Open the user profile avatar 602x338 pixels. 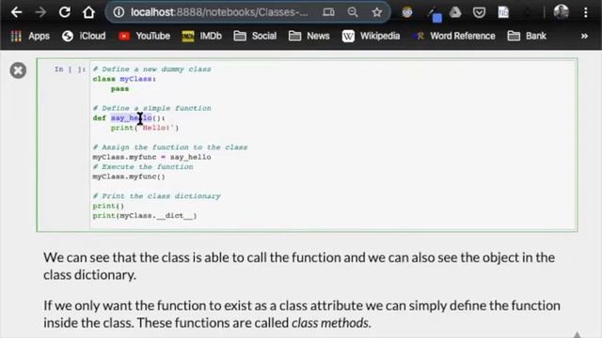(x=561, y=12)
